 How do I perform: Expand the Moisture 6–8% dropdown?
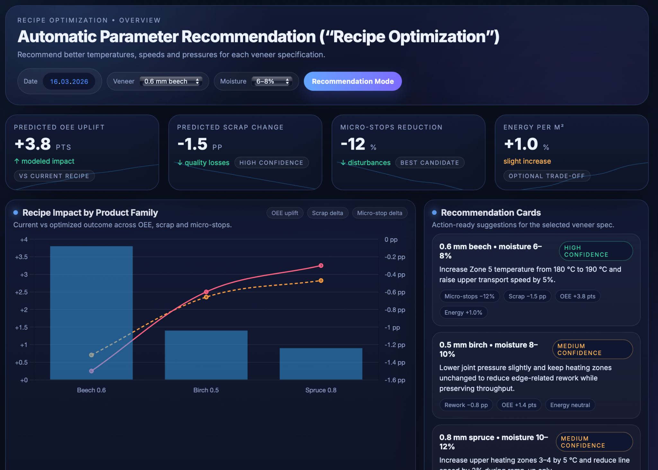pyautogui.click(x=271, y=81)
